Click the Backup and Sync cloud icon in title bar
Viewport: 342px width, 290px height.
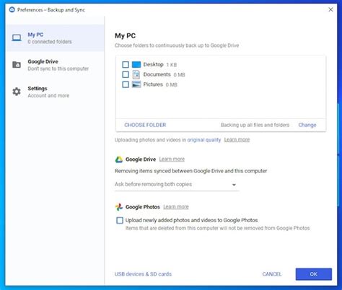coord(12,9)
